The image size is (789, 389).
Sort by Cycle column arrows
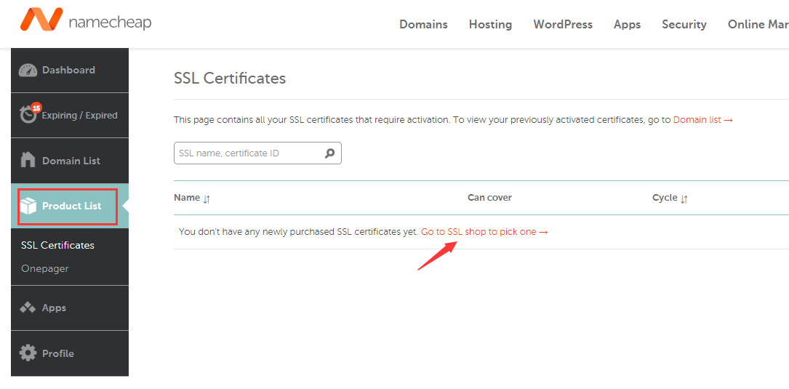click(x=684, y=198)
